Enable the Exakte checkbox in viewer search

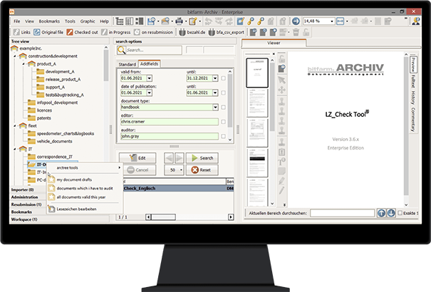pos(400,213)
